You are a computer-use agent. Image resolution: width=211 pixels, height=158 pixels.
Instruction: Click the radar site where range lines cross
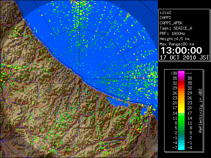click(79, 79)
